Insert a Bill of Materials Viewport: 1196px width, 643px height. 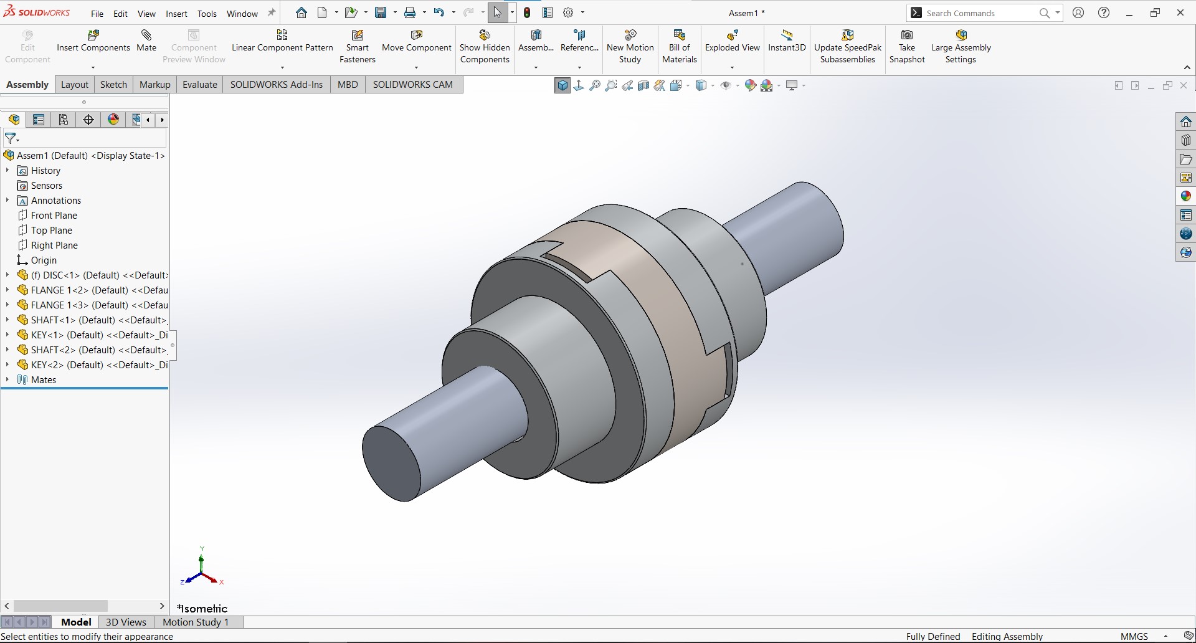(x=680, y=47)
